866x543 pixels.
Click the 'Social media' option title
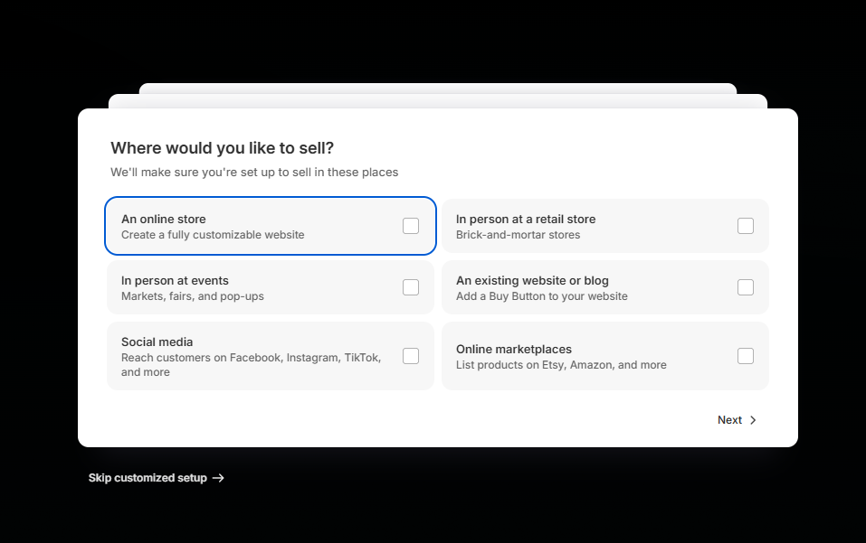(157, 342)
